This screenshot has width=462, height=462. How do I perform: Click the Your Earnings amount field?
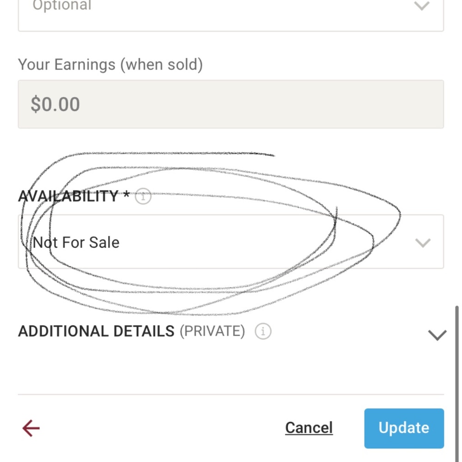click(231, 104)
